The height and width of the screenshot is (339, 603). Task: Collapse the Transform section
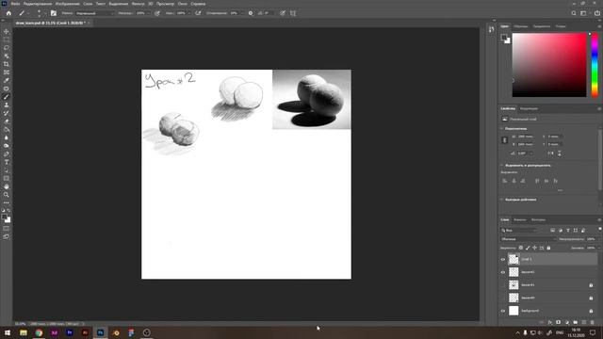click(x=501, y=129)
